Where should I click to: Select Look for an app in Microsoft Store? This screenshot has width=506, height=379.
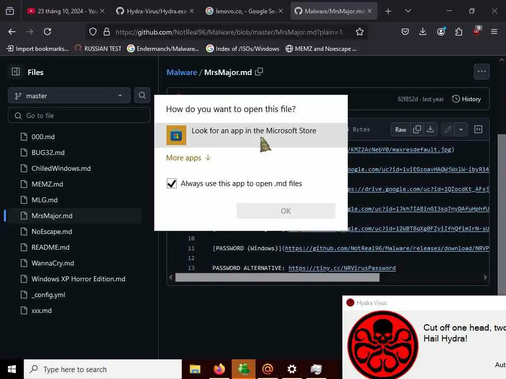tap(251, 135)
